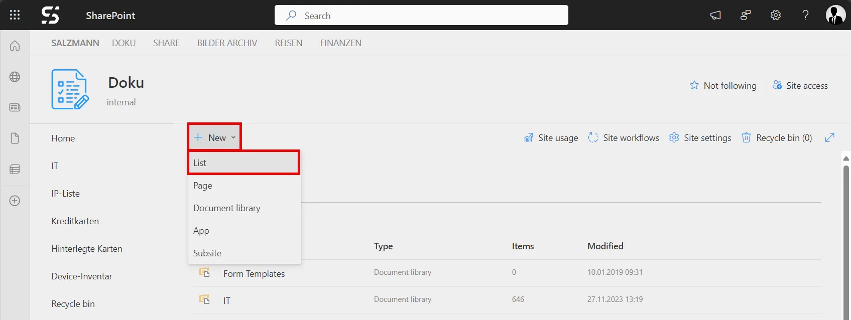The width and height of the screenshot is (851, 320).
Task: Open Kreditkarten in the left navigation
Action: [x=75, y=221]
